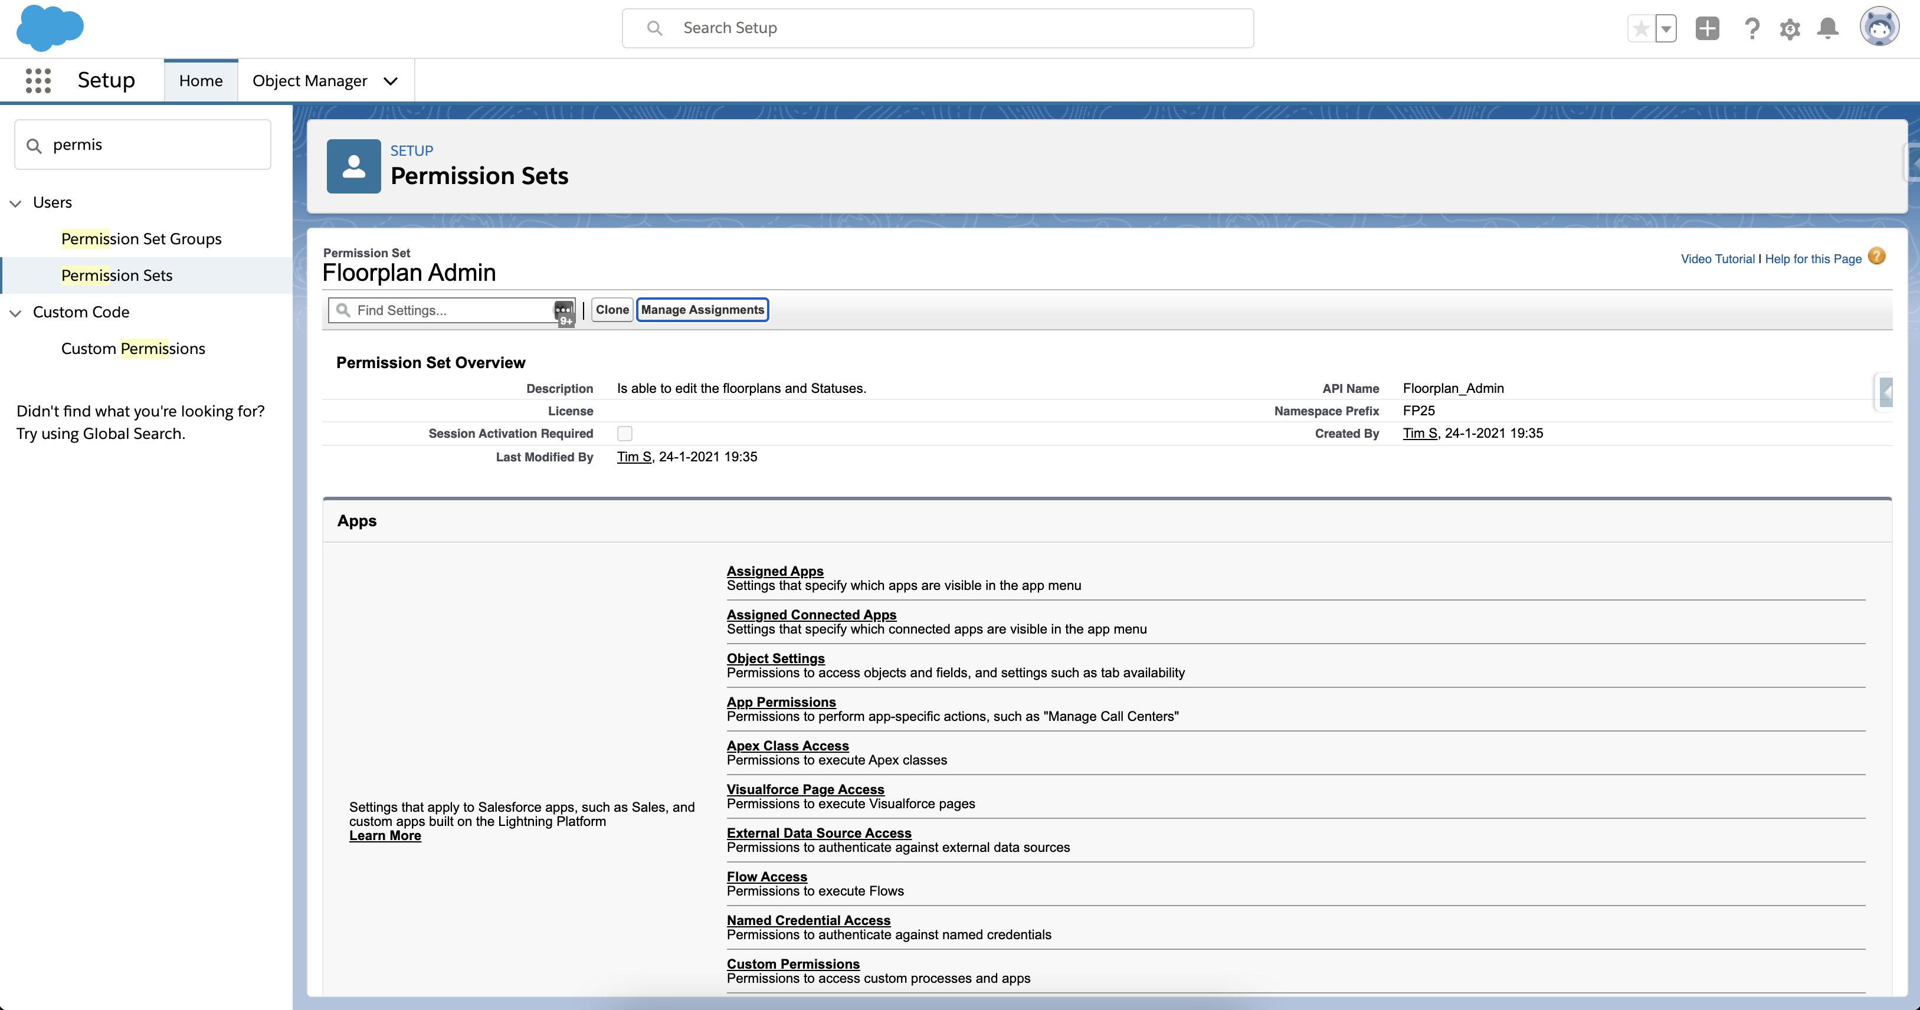Image resolution: width=1920 pixels, height=1010 pixels.
Task: Open the user avatar profile menu
Action: click(1880, 27)
